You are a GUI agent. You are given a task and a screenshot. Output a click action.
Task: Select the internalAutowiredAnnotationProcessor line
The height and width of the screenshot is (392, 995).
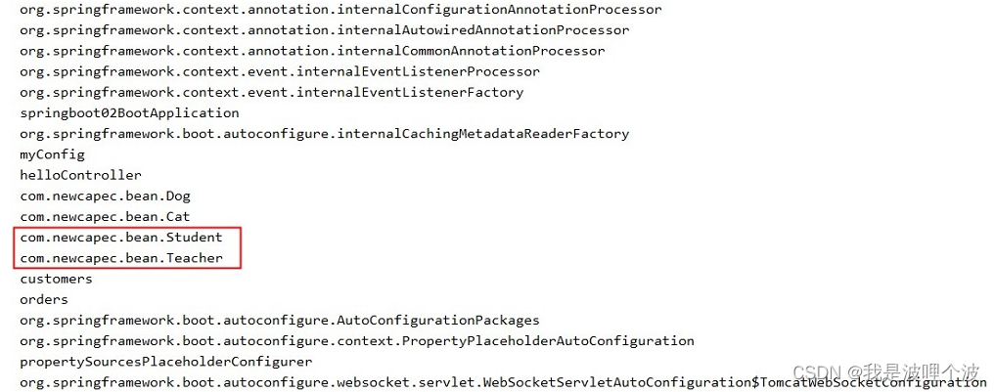coord(324,30)
